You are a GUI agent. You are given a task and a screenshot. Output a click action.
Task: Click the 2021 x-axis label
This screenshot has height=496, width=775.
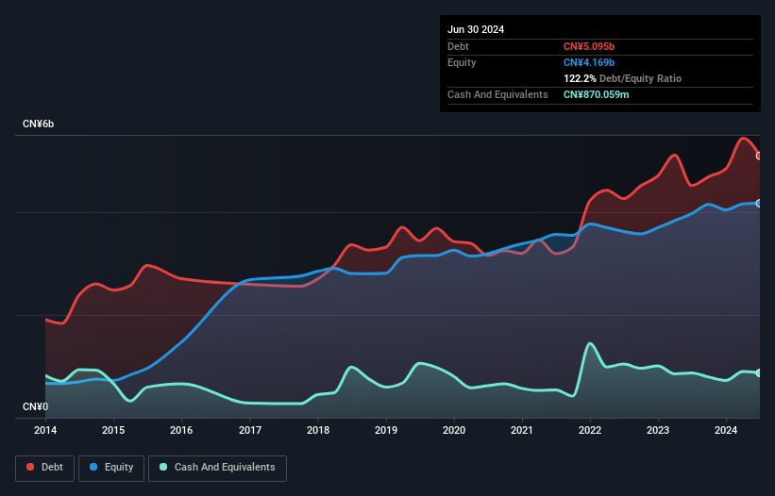click(x=522, y=430)
